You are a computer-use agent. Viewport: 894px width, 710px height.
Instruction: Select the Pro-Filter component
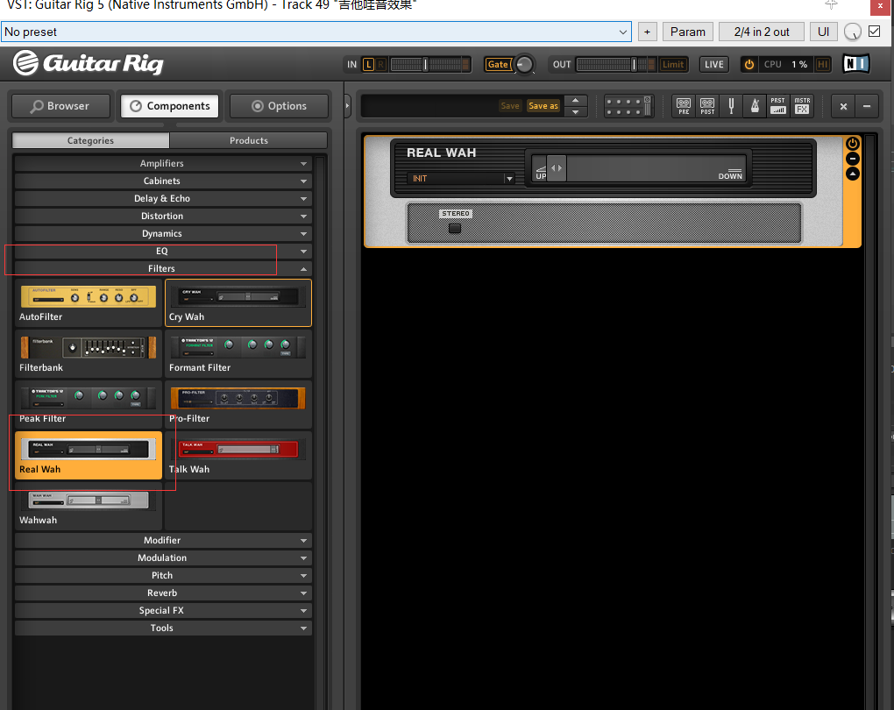[x=238, y=405]
